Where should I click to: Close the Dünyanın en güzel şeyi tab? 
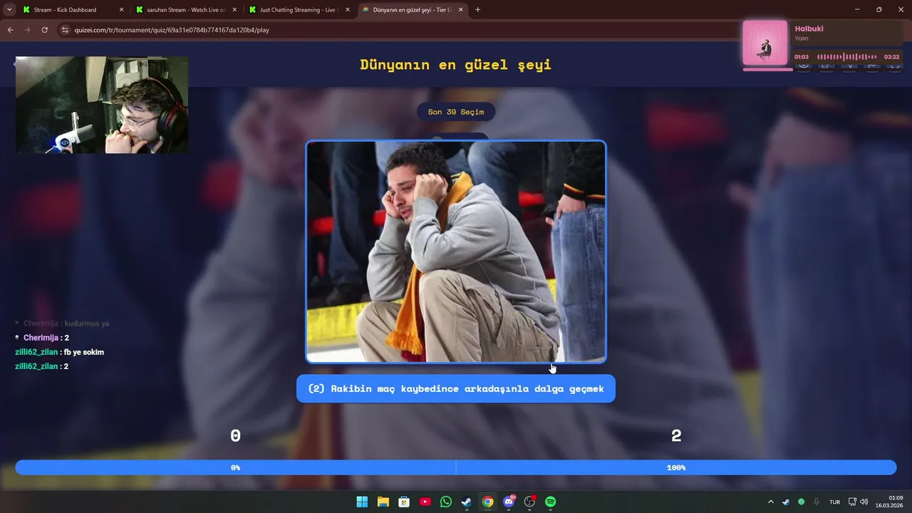pos(461,10)
